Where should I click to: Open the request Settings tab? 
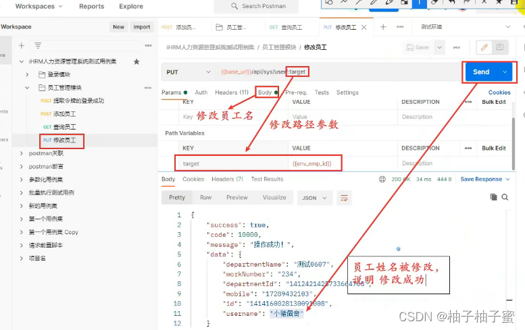point(347,92)
